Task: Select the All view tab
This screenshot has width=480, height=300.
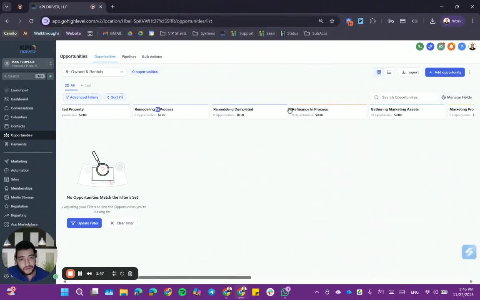Action: (x=70, y=85)
